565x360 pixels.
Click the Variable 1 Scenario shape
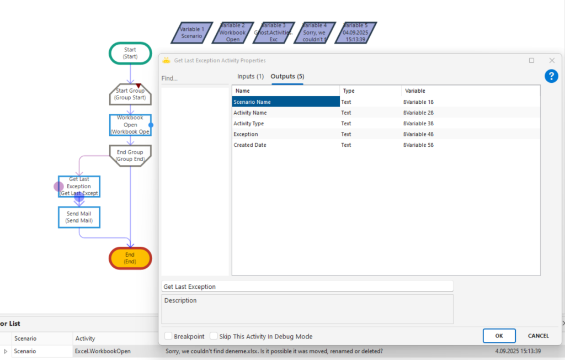tap(192, 33)
